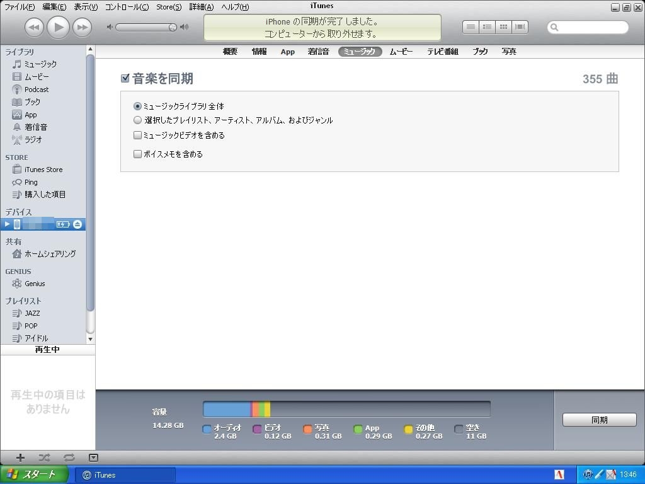645x484 pixels.
Task: Click the volume slider knob
Action: [x=173, y=27]
